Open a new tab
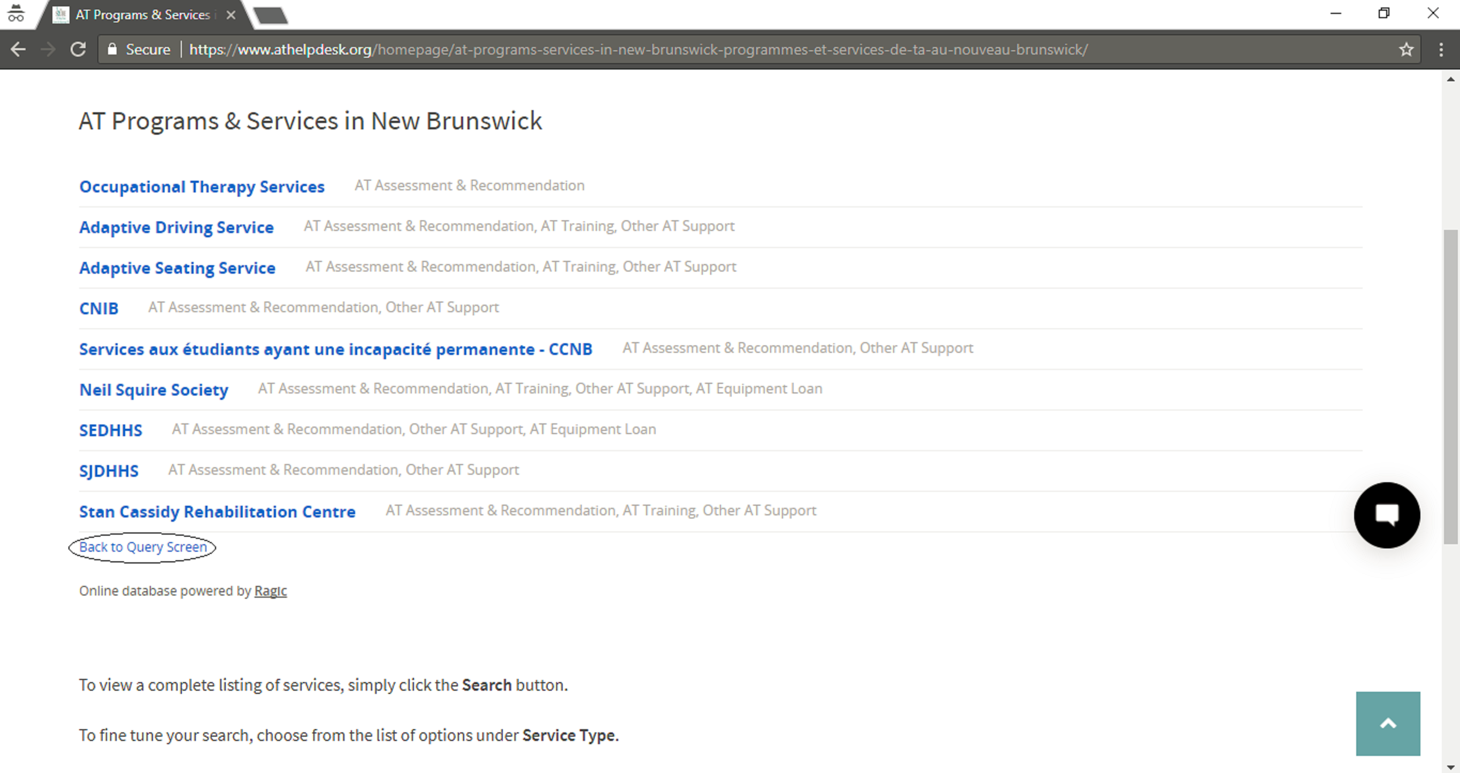Screen dimensions: 1460x773 pos(271,16)
